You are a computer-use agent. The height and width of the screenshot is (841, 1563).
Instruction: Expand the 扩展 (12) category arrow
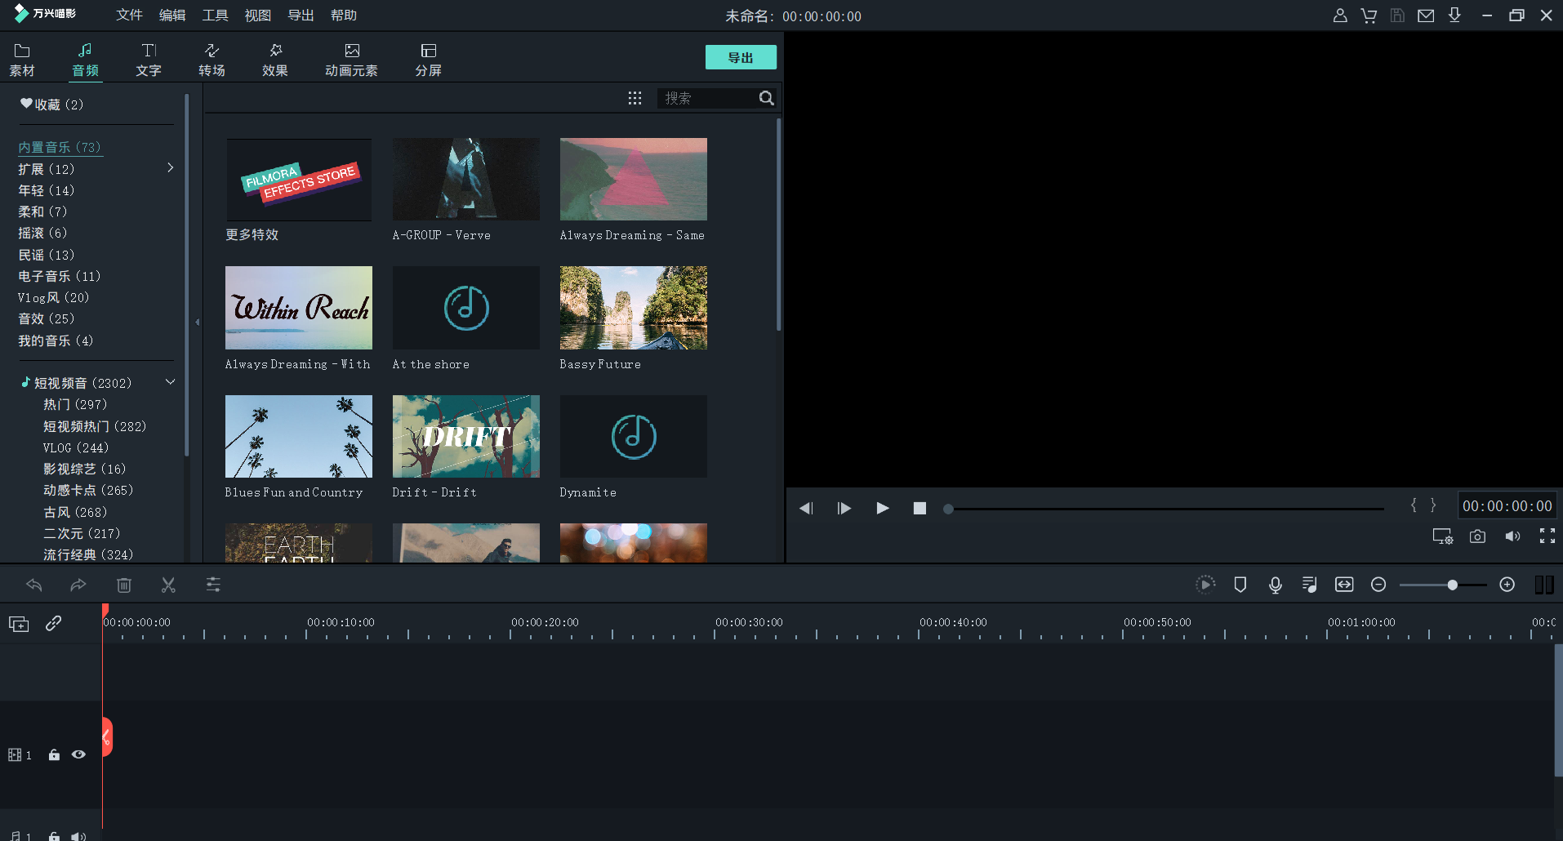pos(170,168)
